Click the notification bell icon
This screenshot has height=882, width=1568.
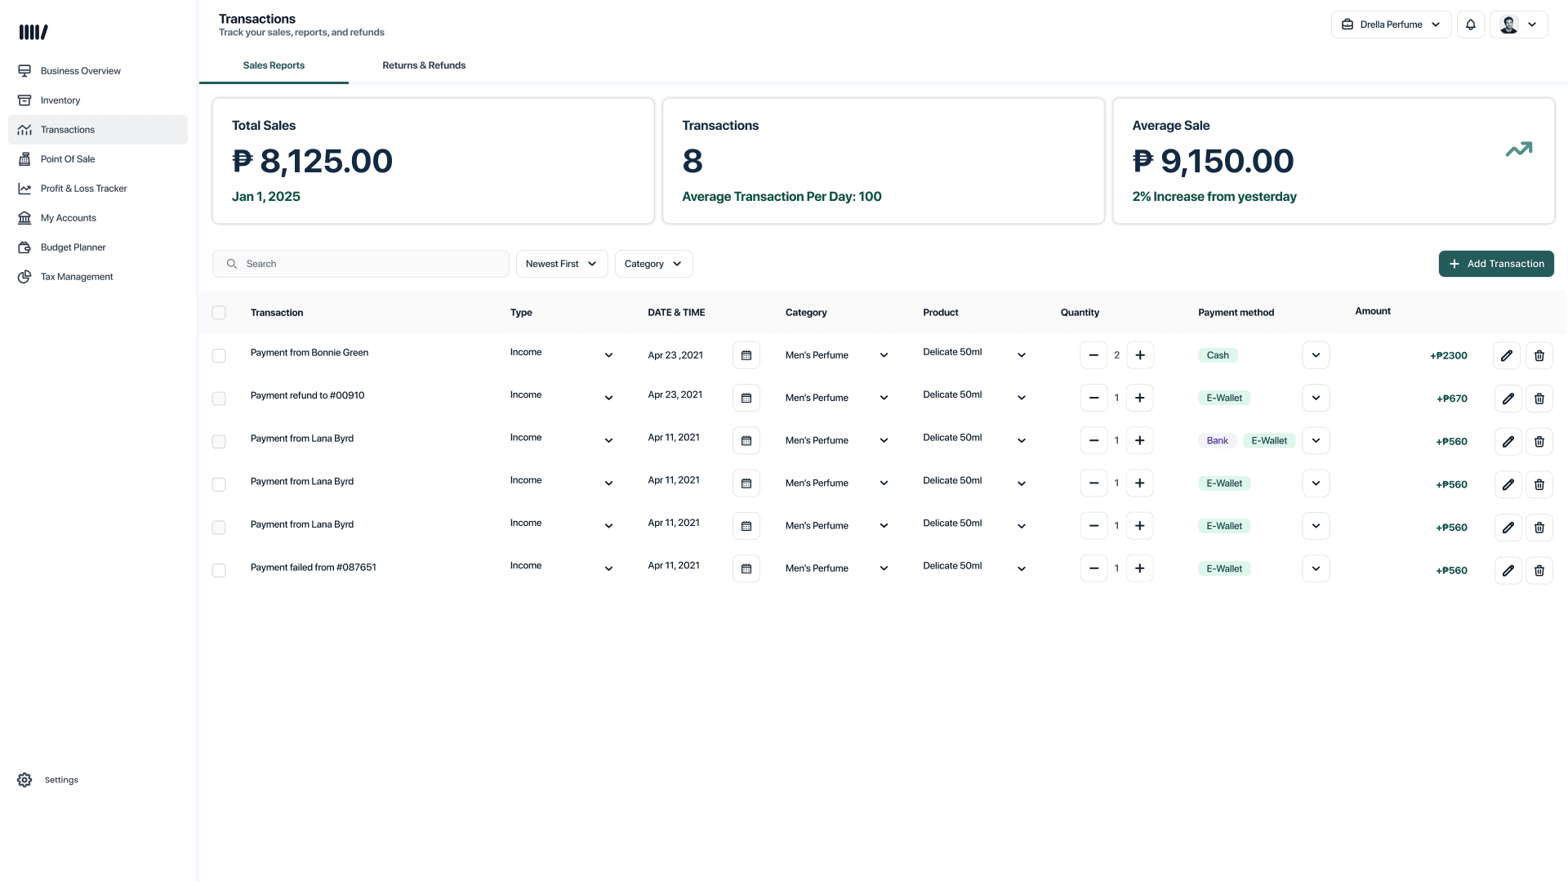(1470, 24)
